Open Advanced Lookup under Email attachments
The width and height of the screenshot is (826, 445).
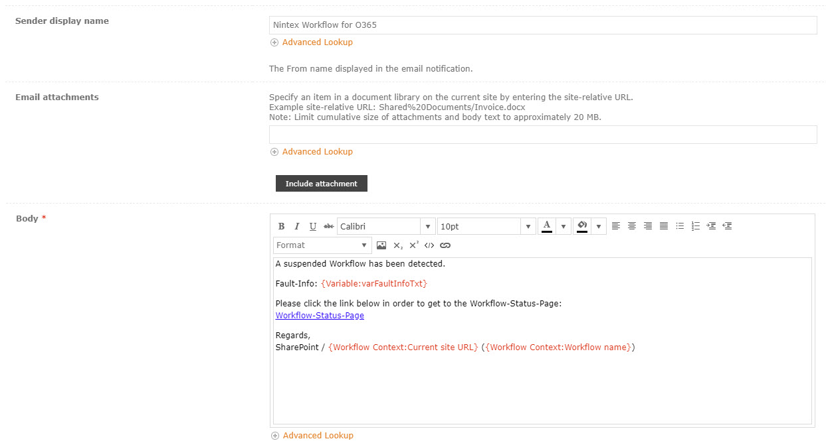point(318,152)
